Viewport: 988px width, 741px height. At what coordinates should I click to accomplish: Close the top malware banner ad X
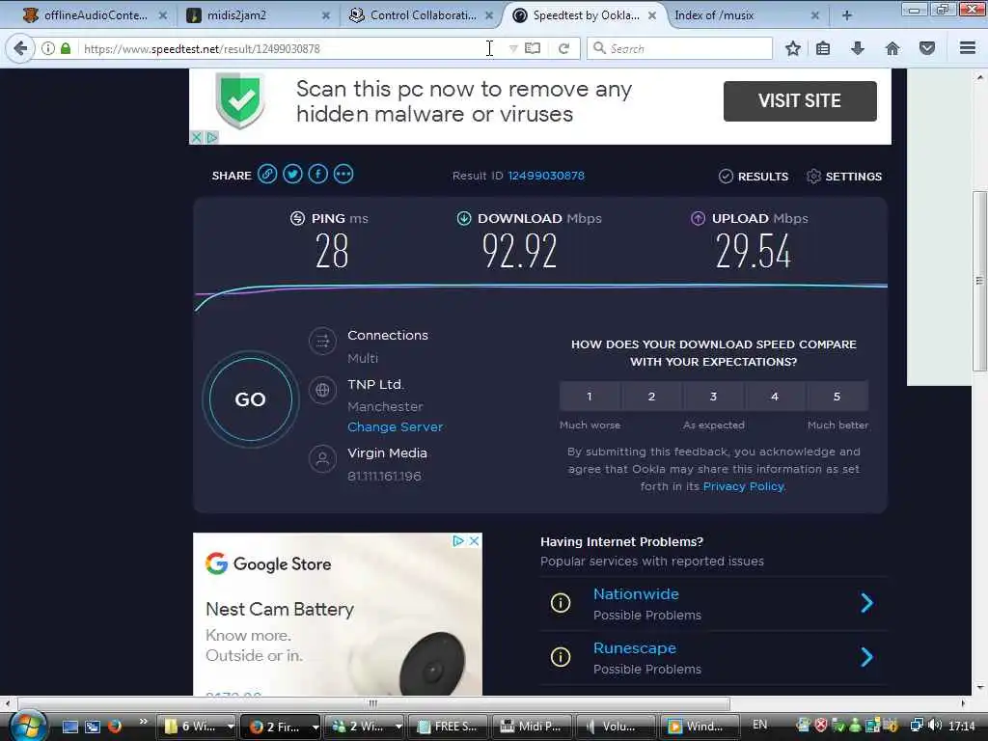[197, 137]
